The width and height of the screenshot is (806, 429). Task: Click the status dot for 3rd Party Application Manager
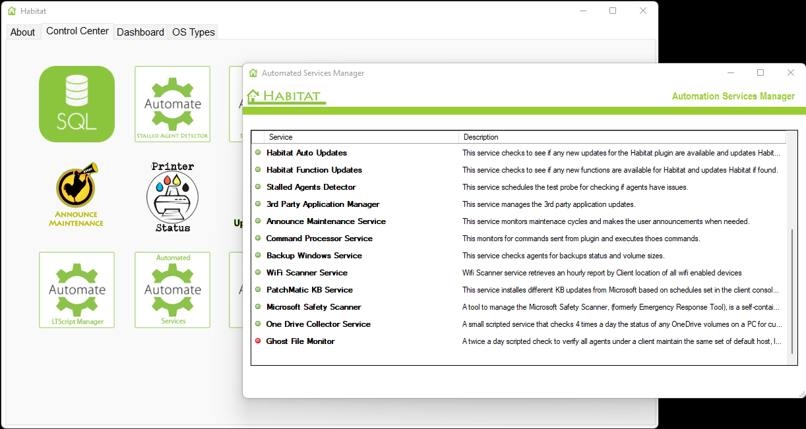[258, 204]
